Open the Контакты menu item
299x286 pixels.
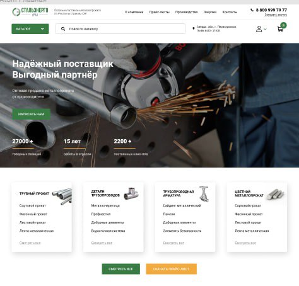click(230, 12)
